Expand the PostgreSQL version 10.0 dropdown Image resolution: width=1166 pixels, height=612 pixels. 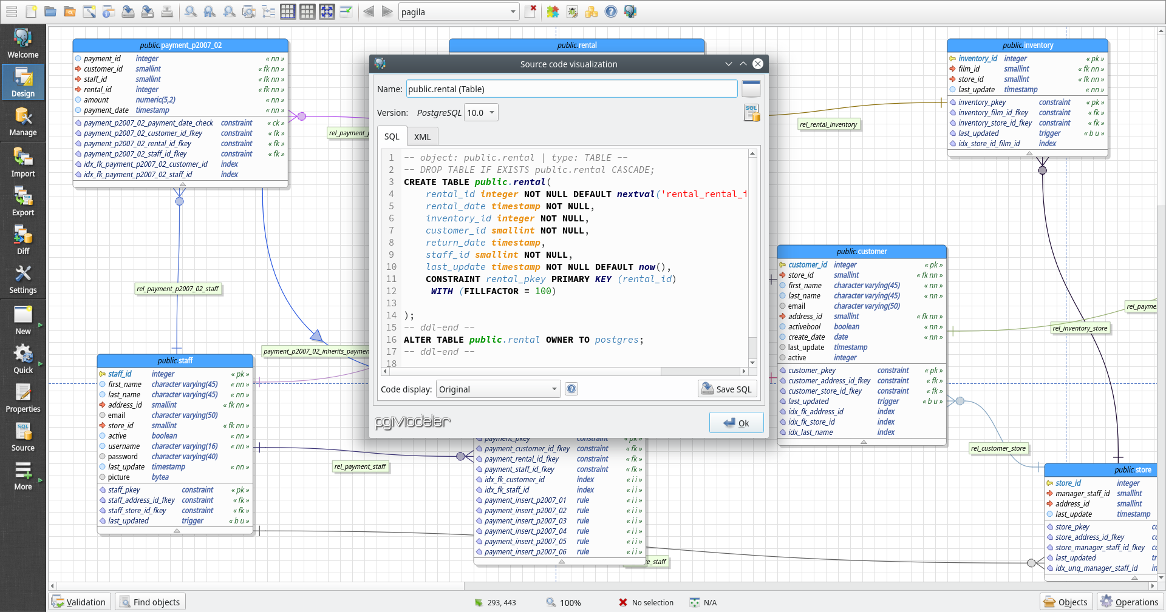tap(481, 113)
